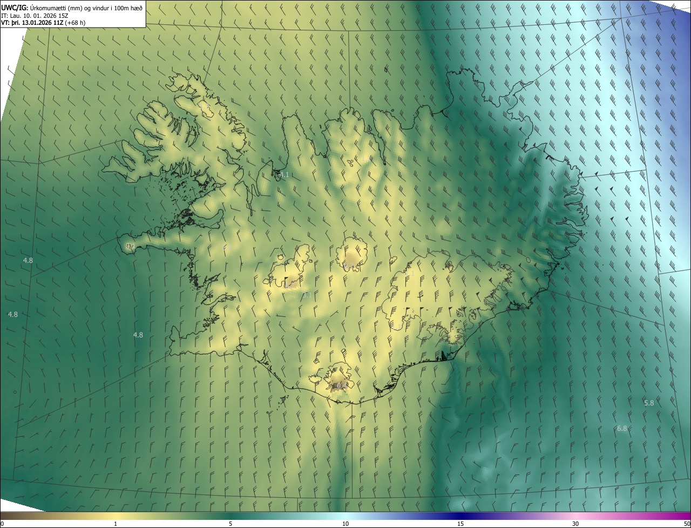Screen dimensions: 691x528
Task: Click the 50 tick label on the color scale
Action: (x=687, y=524)
